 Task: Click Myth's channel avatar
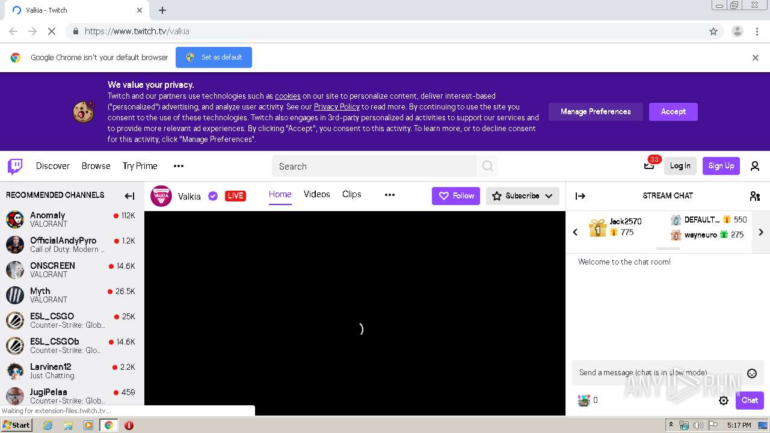point(15,295)
